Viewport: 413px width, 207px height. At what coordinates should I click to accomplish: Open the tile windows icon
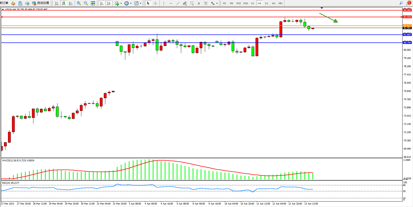[93, 3]
